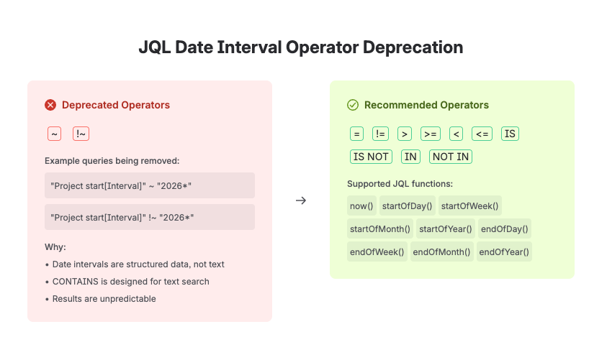This screenshot has height=337, width=607.
Task: Click the second example query with !~
Action: pyautogui.click(x=150, y=217)
